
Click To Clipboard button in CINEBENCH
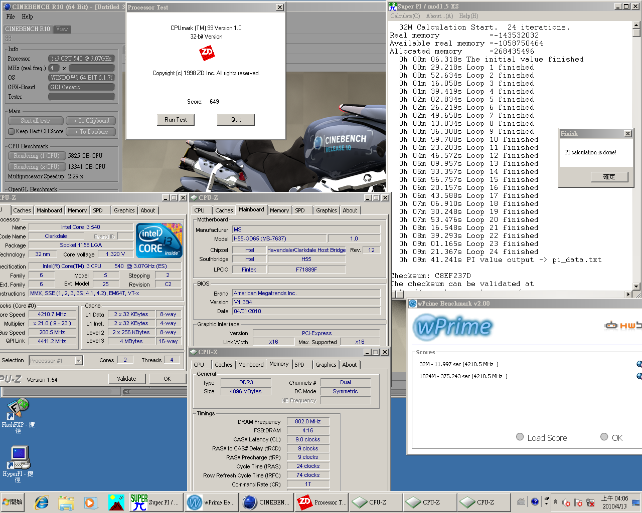tap(90, 121)
